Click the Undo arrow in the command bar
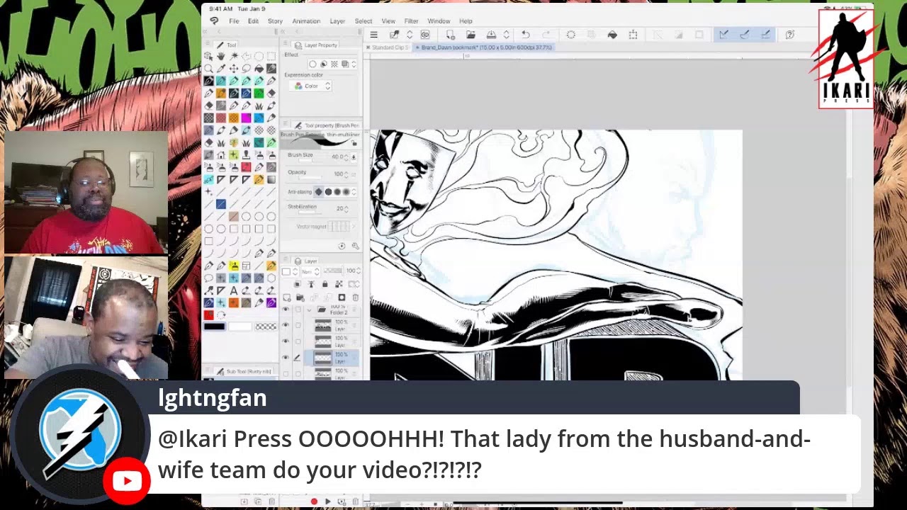 [525, 35]
